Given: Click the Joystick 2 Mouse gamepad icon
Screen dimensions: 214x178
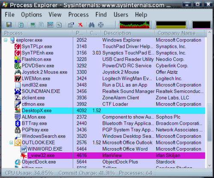Looking at the screenshot, I should 18,72.
